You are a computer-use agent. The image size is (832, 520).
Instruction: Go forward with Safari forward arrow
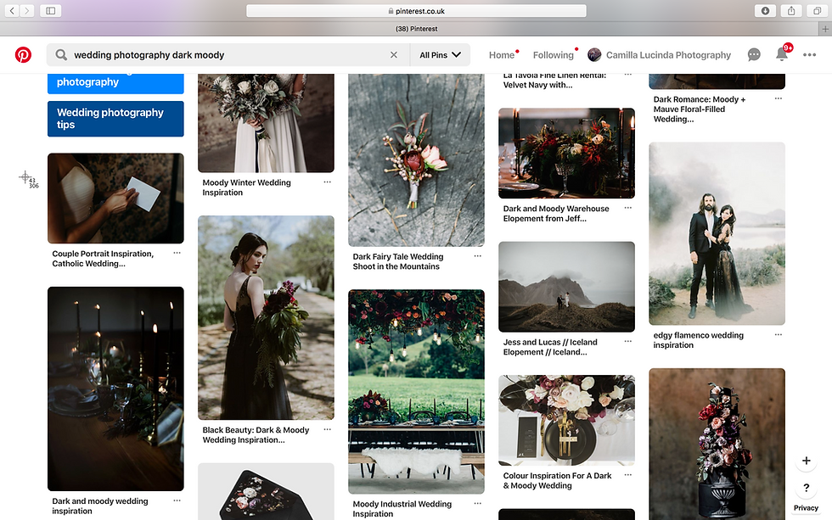[26, 10]
